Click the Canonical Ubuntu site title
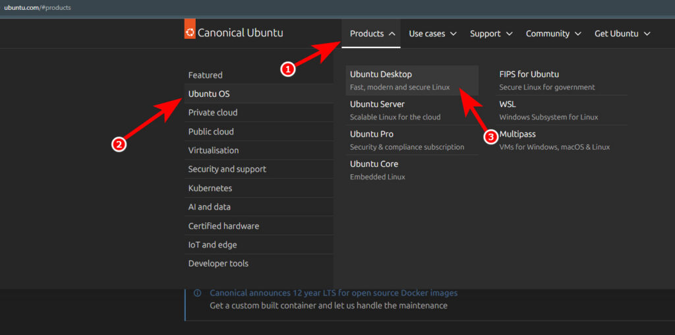The image size is (675, 335). point(240,33)
